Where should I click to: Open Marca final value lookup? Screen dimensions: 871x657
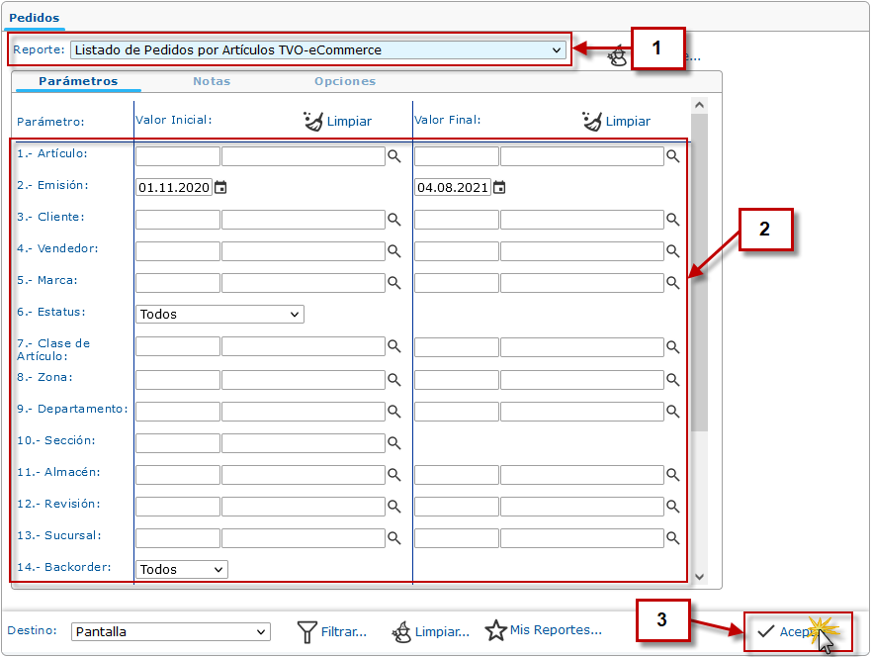pyautogui.click(x=672, y=282)
